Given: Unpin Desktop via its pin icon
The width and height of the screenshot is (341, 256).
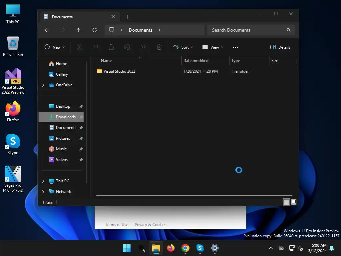Looking at the screenshot, I should 81,106.
